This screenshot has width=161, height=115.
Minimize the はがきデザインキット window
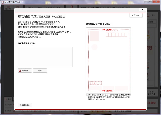pyautogui.click(x=147, y=2)
